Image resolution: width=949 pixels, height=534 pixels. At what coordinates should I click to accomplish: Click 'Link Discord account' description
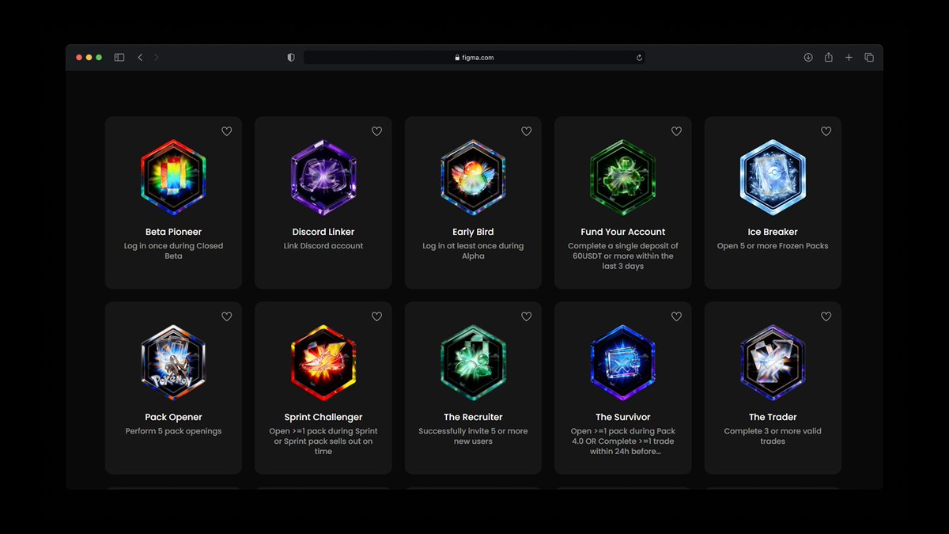(x=323, y=246)
